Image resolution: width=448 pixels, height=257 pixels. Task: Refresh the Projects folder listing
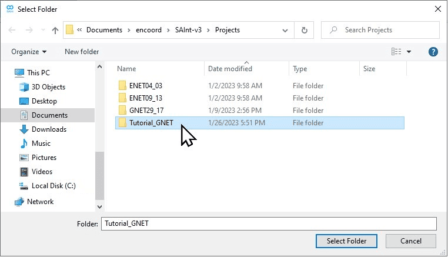[x=304, y=30]
